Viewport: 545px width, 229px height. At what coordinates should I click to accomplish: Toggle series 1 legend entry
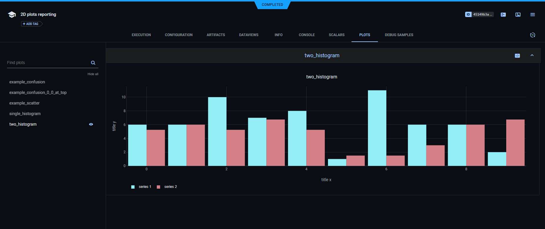click(145, 187)
